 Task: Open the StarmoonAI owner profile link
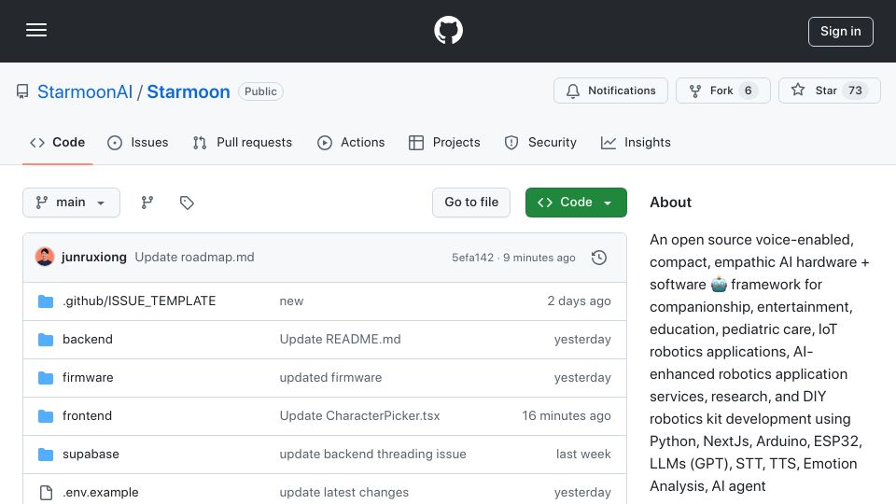coord(85,91)
